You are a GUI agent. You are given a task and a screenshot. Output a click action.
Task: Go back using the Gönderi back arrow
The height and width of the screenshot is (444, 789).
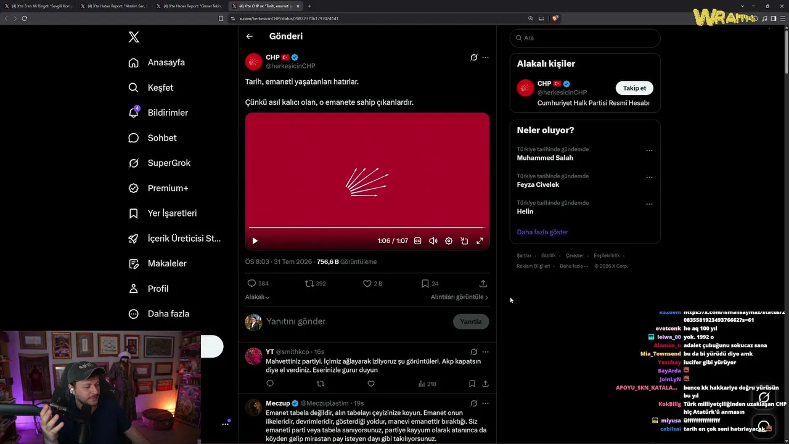(250, 36)
